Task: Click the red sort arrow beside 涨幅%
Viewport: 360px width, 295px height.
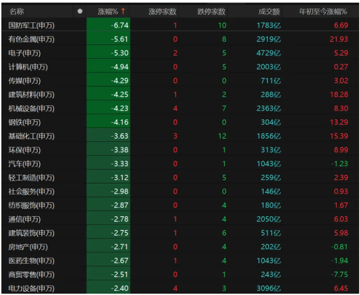Action: tap(123, 11)
